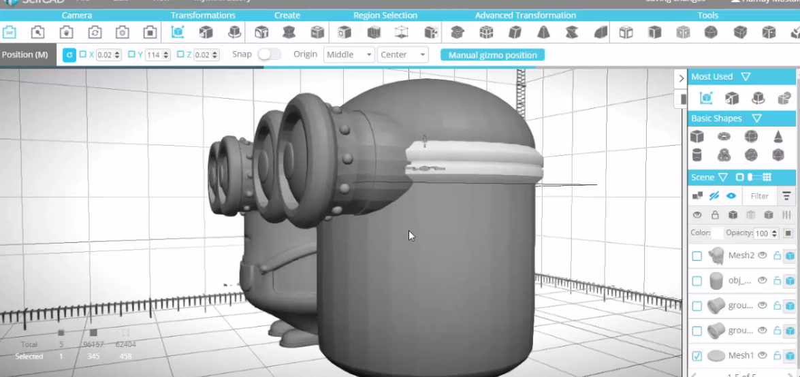The height and width of the screenshot is (377, 800).
Task: Add a cylinder from Basic Shapes
Action: [697, 154]
